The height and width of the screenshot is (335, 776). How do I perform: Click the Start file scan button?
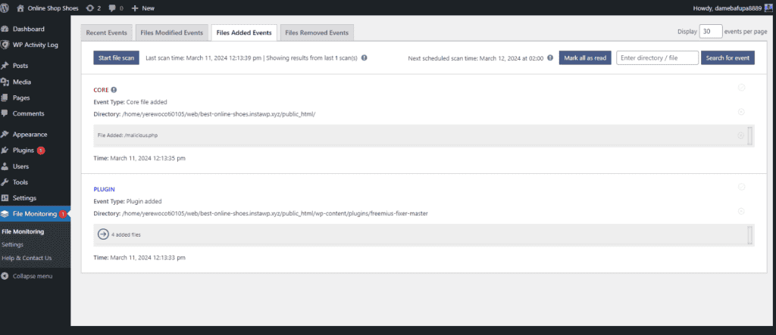tap(117, 57)
